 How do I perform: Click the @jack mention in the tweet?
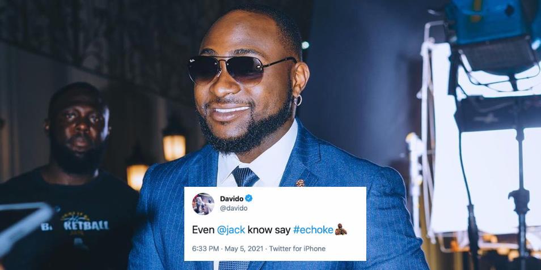point(231,230)
